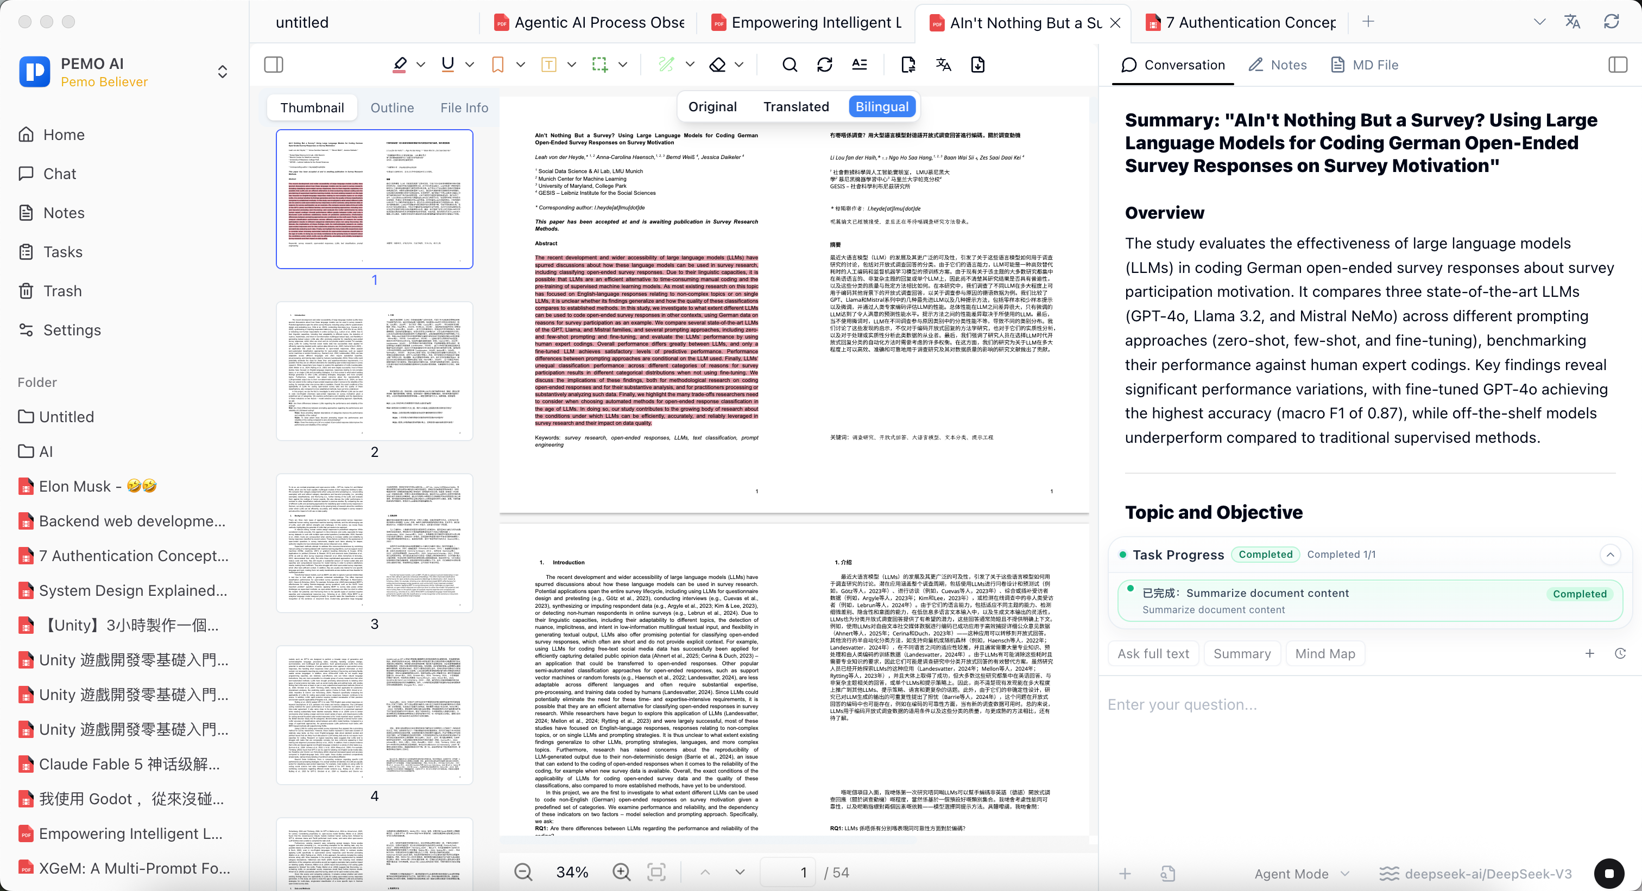Select the text box tool
Screen dimensions: 1642x891
548,65
